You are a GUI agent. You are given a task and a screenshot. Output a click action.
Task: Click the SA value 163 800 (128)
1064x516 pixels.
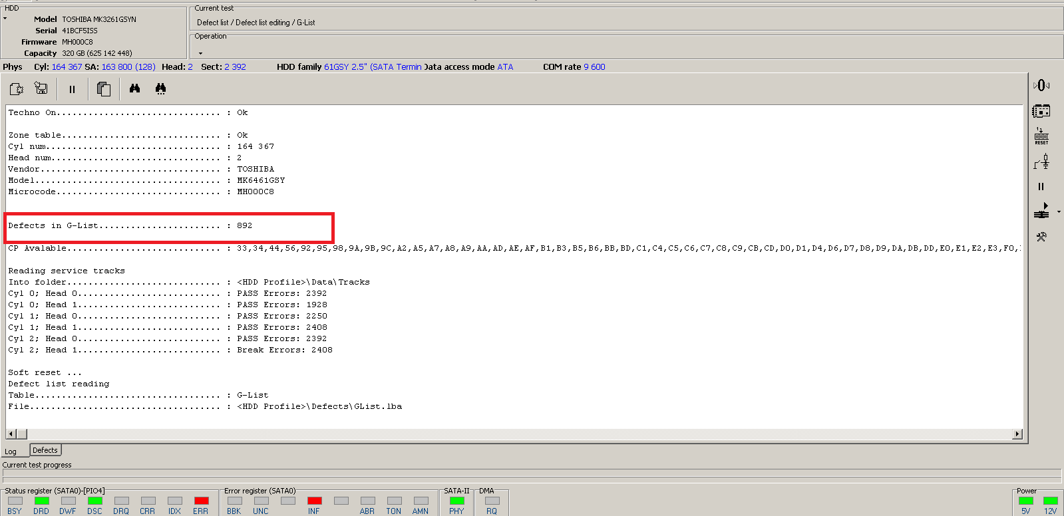point(128,67)
